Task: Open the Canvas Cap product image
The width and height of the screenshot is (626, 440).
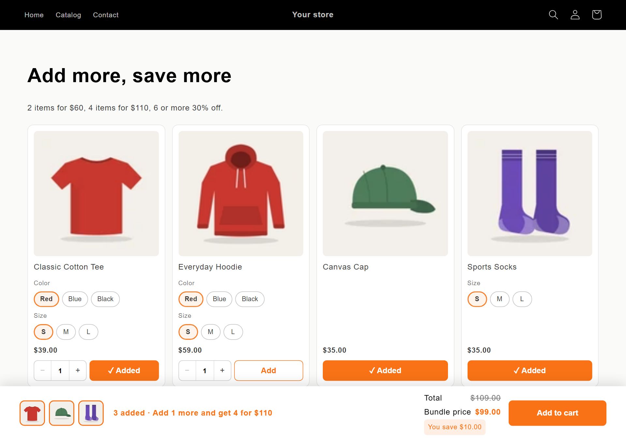Action: tap(385, 194)
